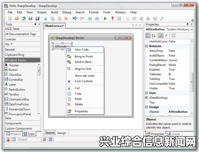
Task: Open the Output pad button
Action: (20, 140)
